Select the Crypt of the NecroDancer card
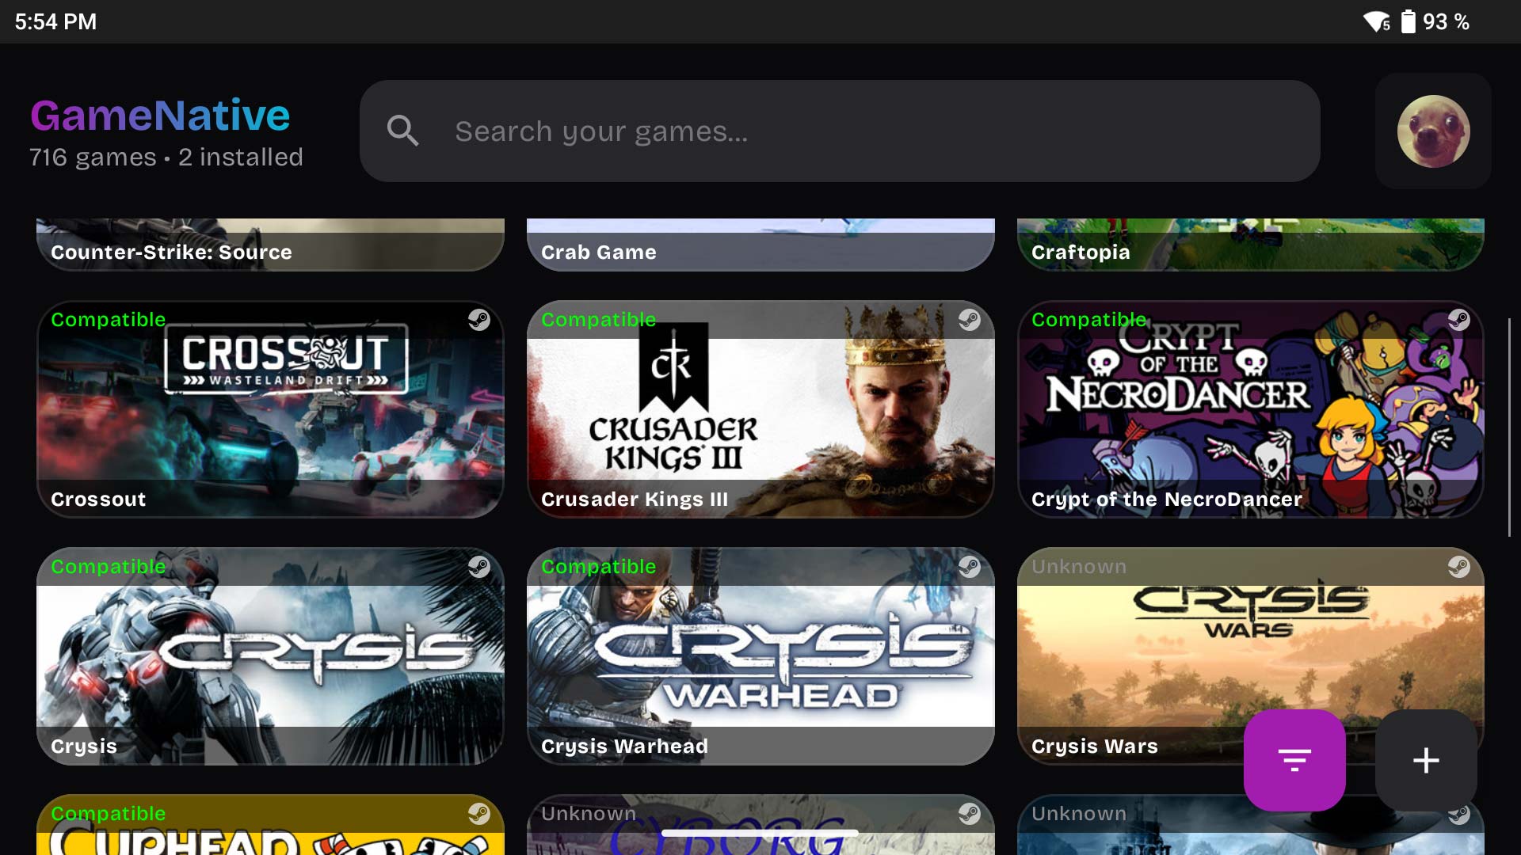Viewport: 1521px width, 855px height. 1250,409
